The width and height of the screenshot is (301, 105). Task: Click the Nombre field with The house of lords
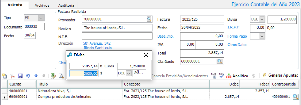click(x=117, y=28)
